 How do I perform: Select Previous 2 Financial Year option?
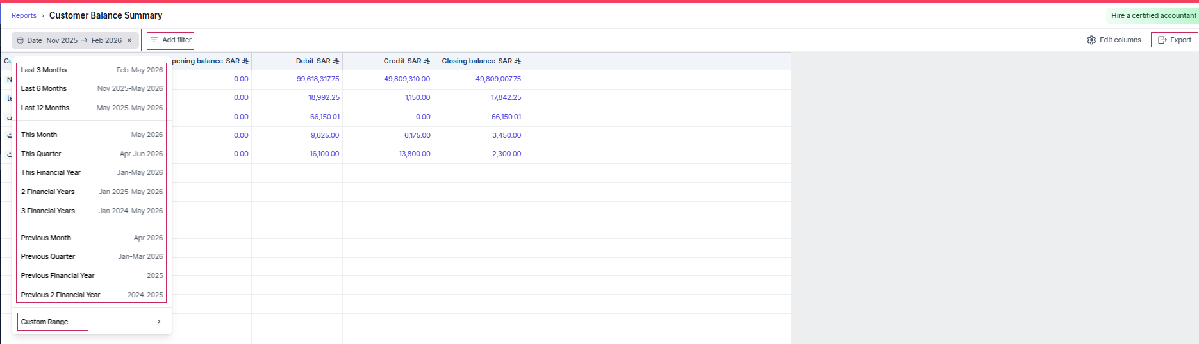[92, 295]
